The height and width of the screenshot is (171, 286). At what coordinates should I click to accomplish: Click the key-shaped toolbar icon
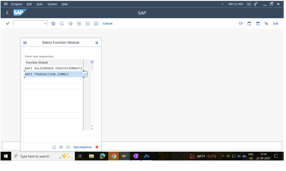click(x=266, y=23)
